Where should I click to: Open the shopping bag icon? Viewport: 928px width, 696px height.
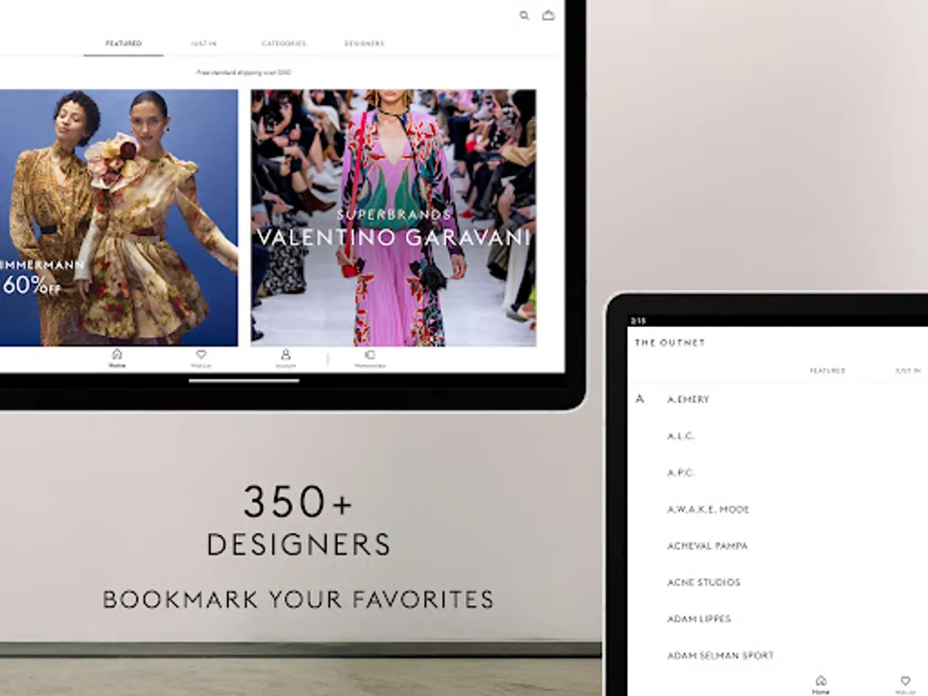548,15
